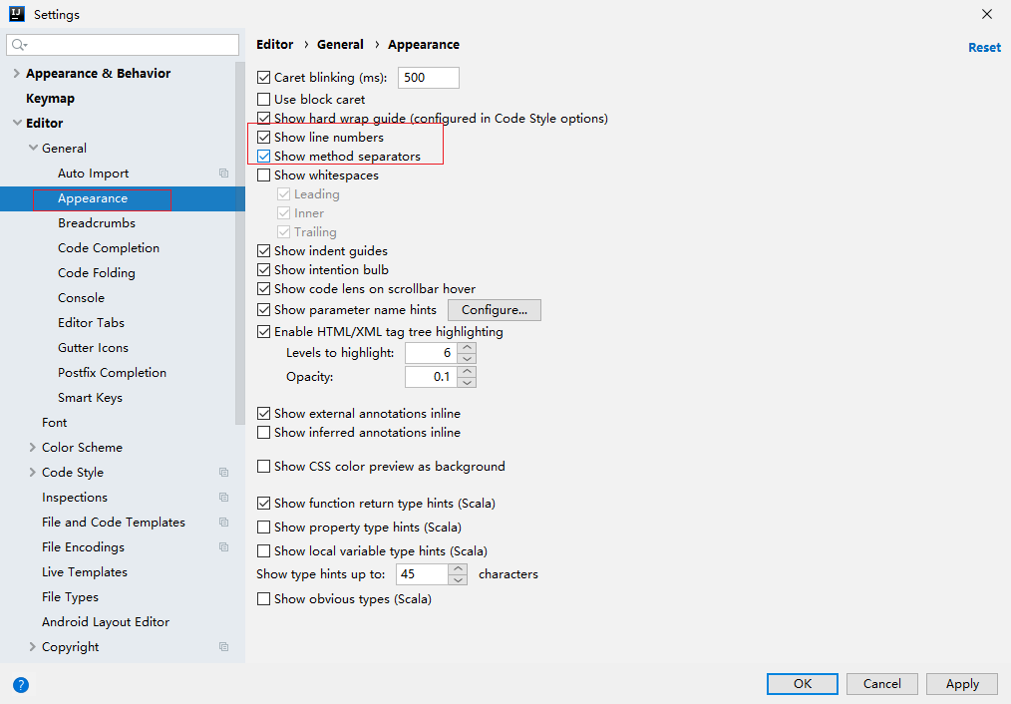
Task: Toggle Show method separators checkbox
Action: (263, 156)
